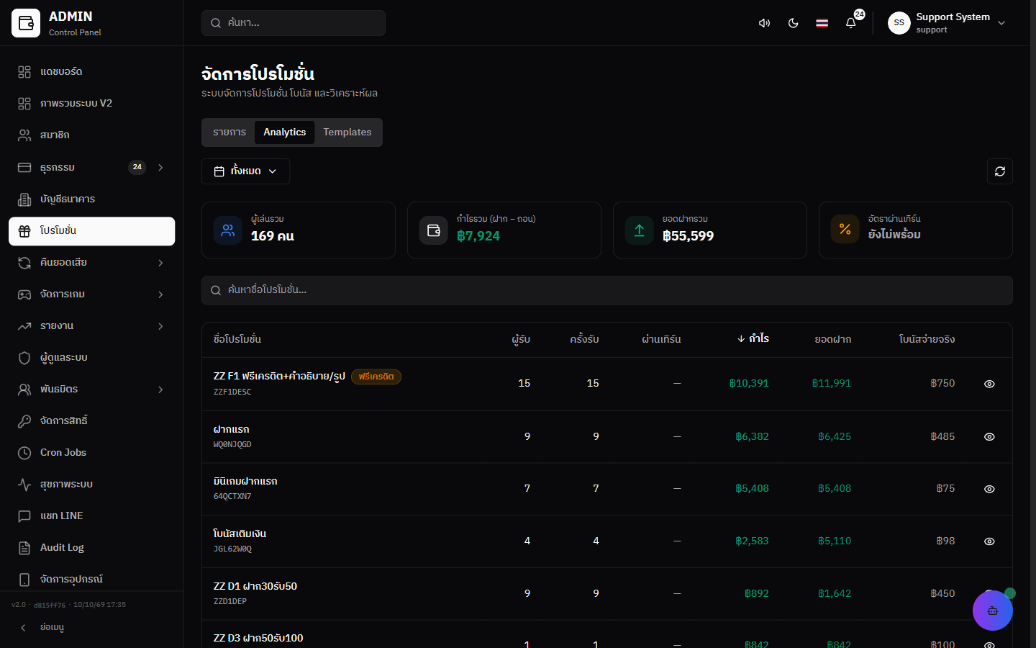Click the 169 คน total players value
The height and width of the screenshot is (648, 1036).
click(272, 236)
